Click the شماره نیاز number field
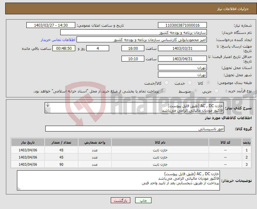The image size is (257, 209). click(182, 25)
